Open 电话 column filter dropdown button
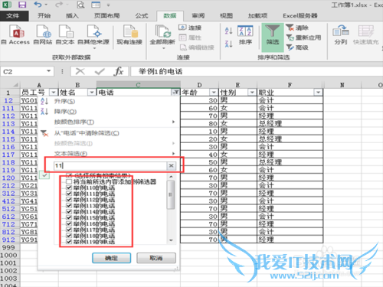 [175, 92]
